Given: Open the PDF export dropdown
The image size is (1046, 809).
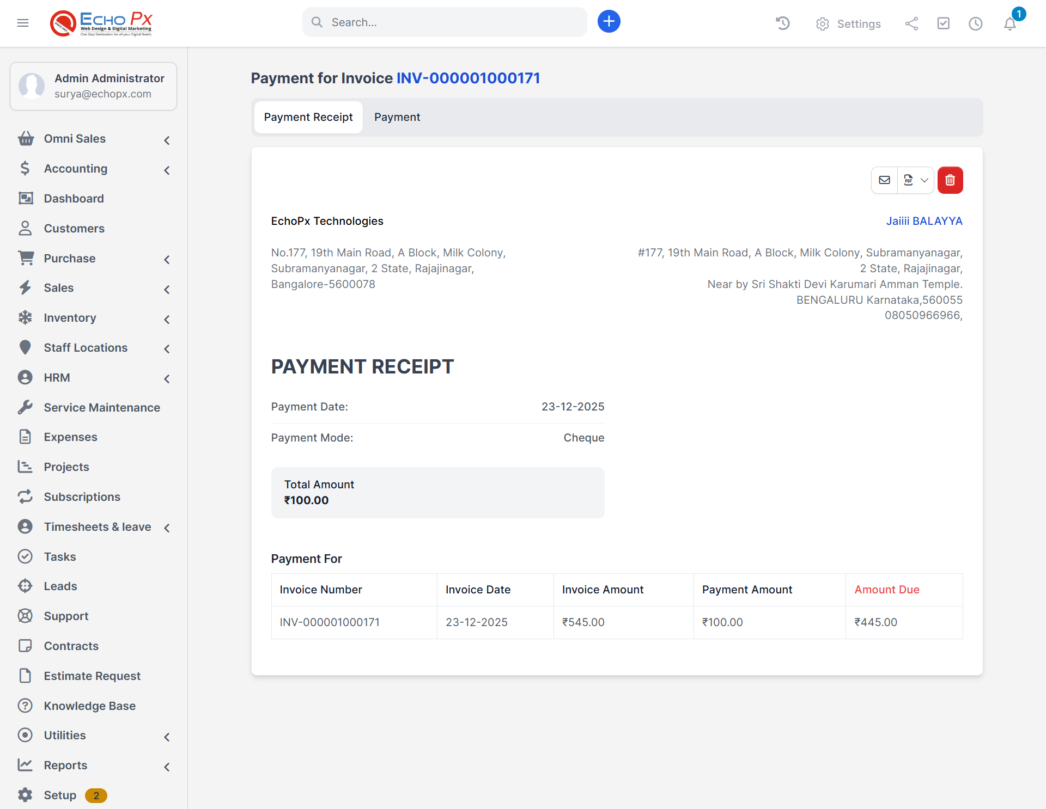Looking at the screenshot, I should coord(915,180).
